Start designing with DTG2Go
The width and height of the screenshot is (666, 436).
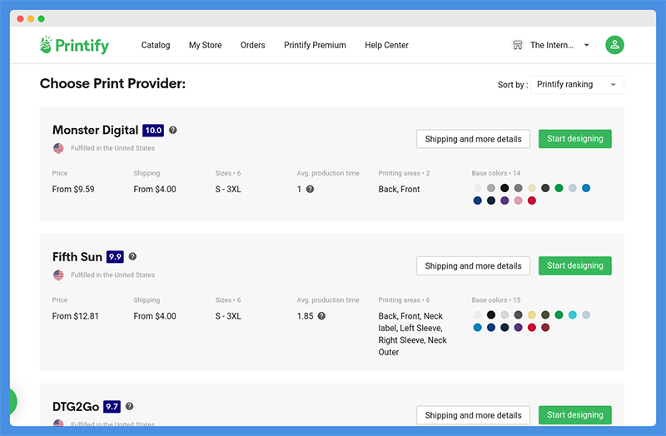574,414
